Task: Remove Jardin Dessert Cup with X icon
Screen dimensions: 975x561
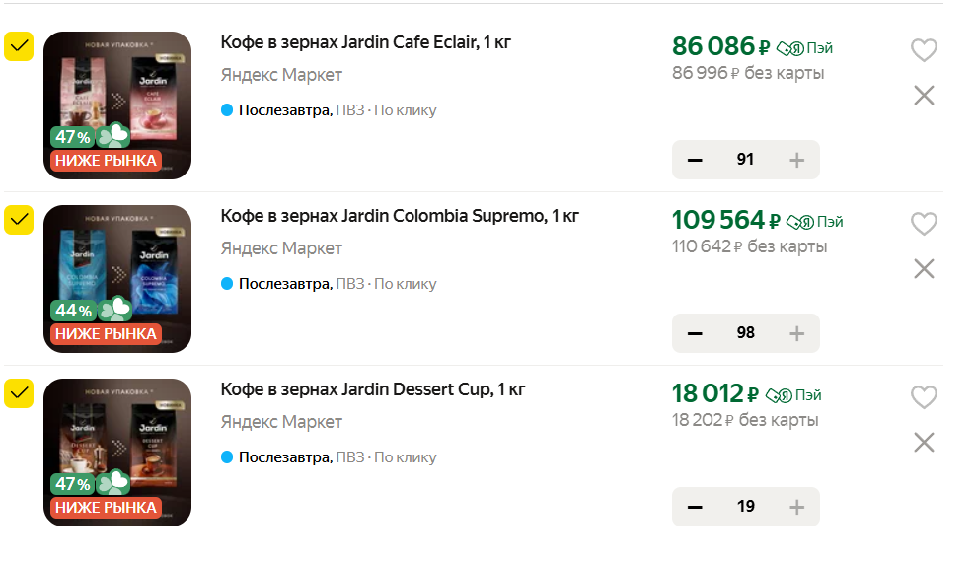Action: pyautogui.click(x=924, y=442)
